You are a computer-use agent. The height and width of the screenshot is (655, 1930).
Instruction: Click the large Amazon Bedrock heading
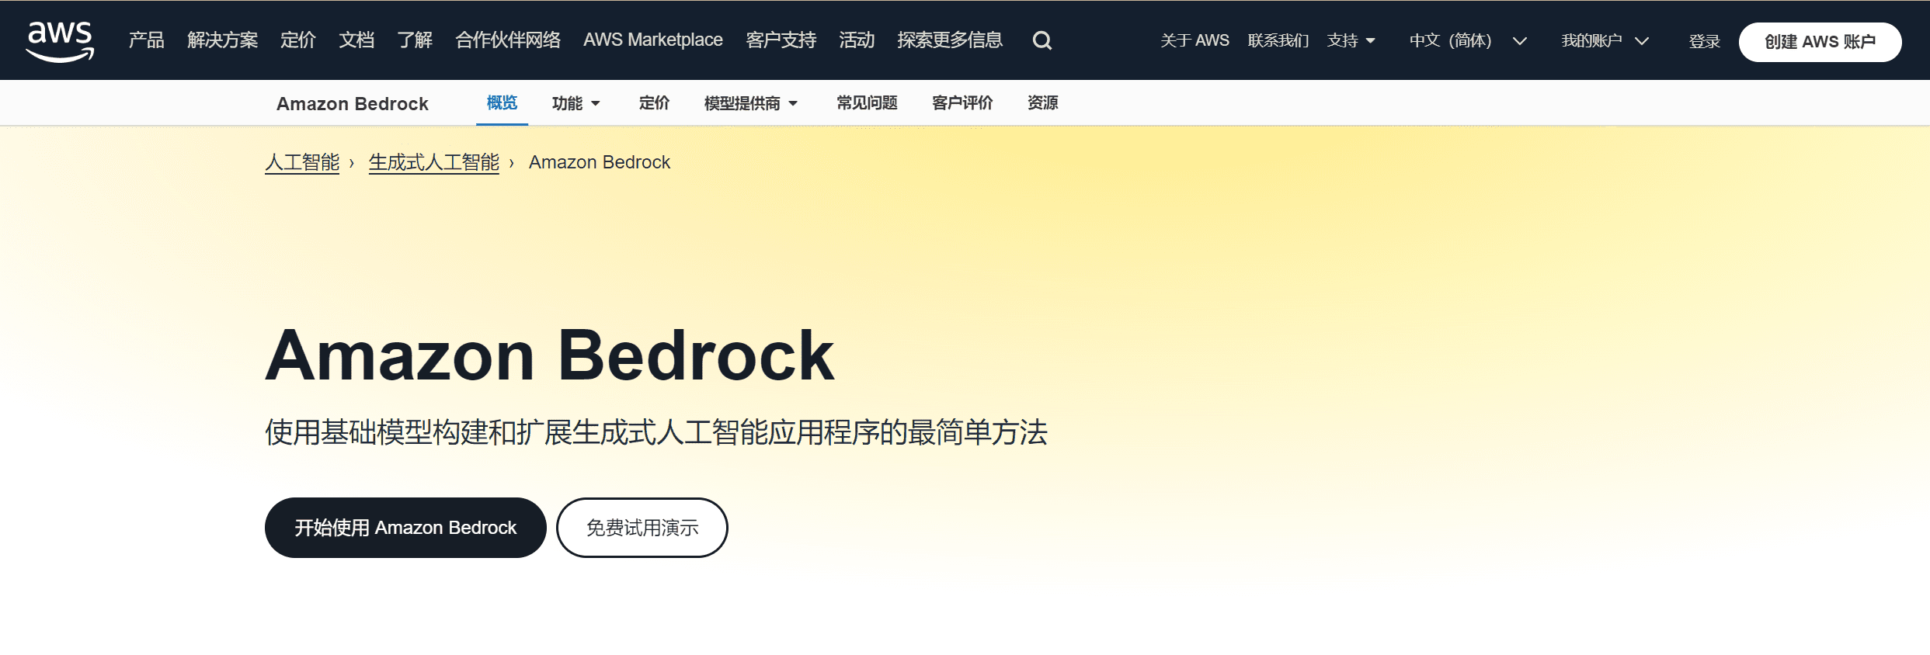point(550,355)
